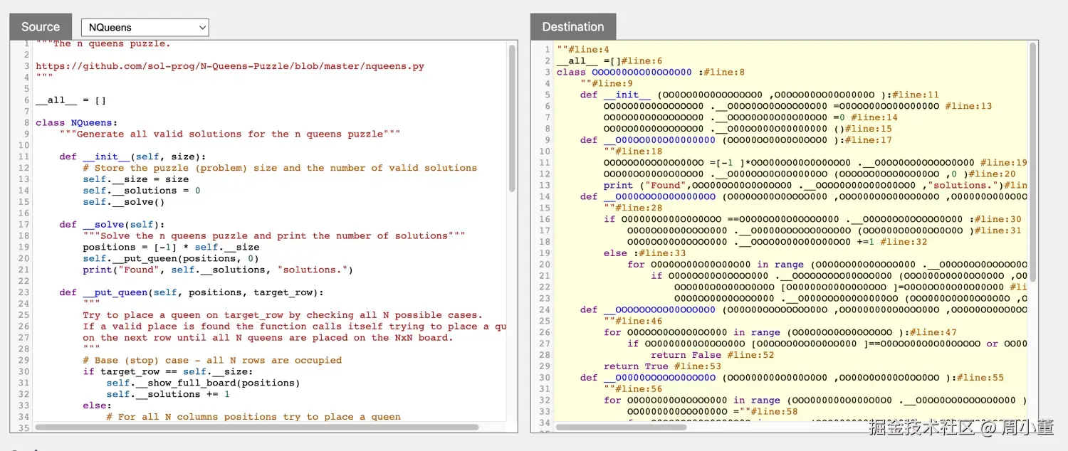Viewport: 1068px width, 451px height.
Task: Click the "on the next row until all N queens" line
Action: pyautogui.click(x=268, y=338)
